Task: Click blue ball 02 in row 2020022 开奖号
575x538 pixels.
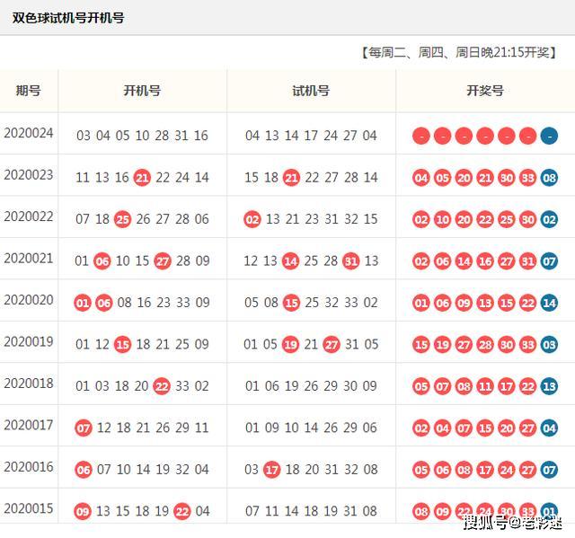Action: (549, 219)
